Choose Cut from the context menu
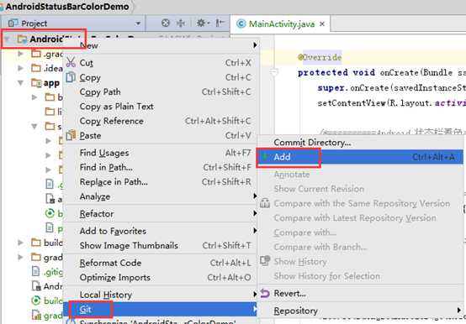The image size is (466, 324). [x=161, y=63]
